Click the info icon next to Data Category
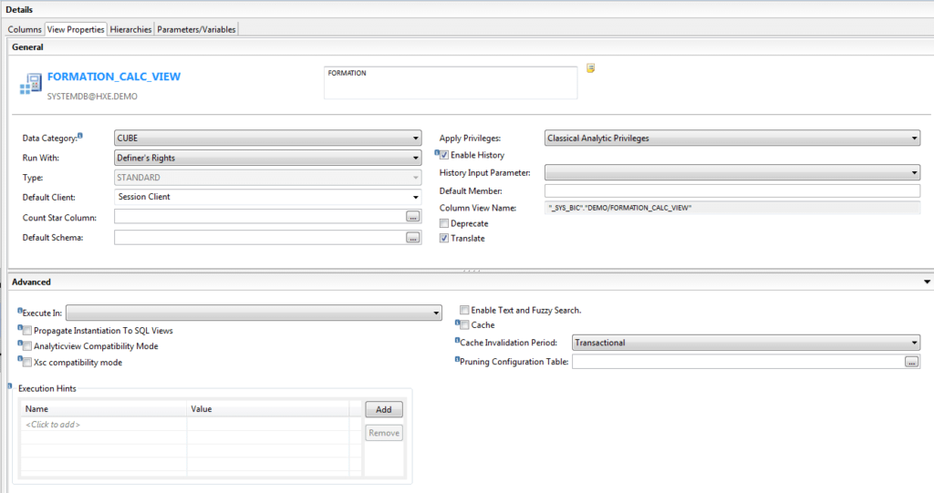The image size is (934, 493). pos(80,136)
